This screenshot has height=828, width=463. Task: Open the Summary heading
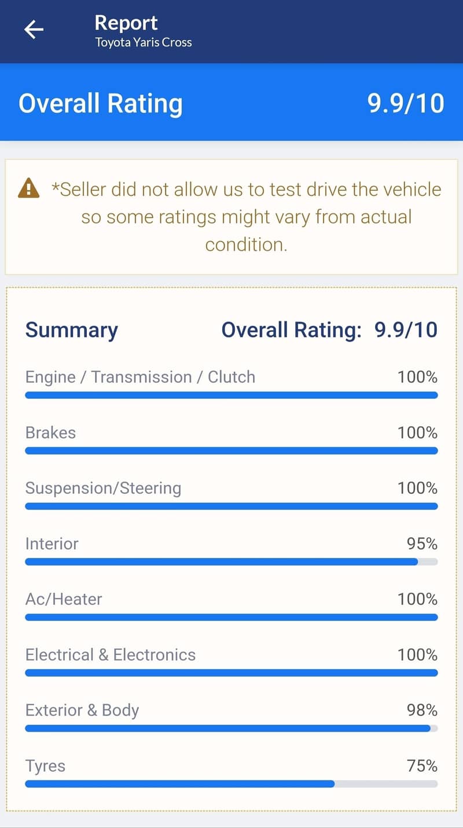click(x=71, y=330)
